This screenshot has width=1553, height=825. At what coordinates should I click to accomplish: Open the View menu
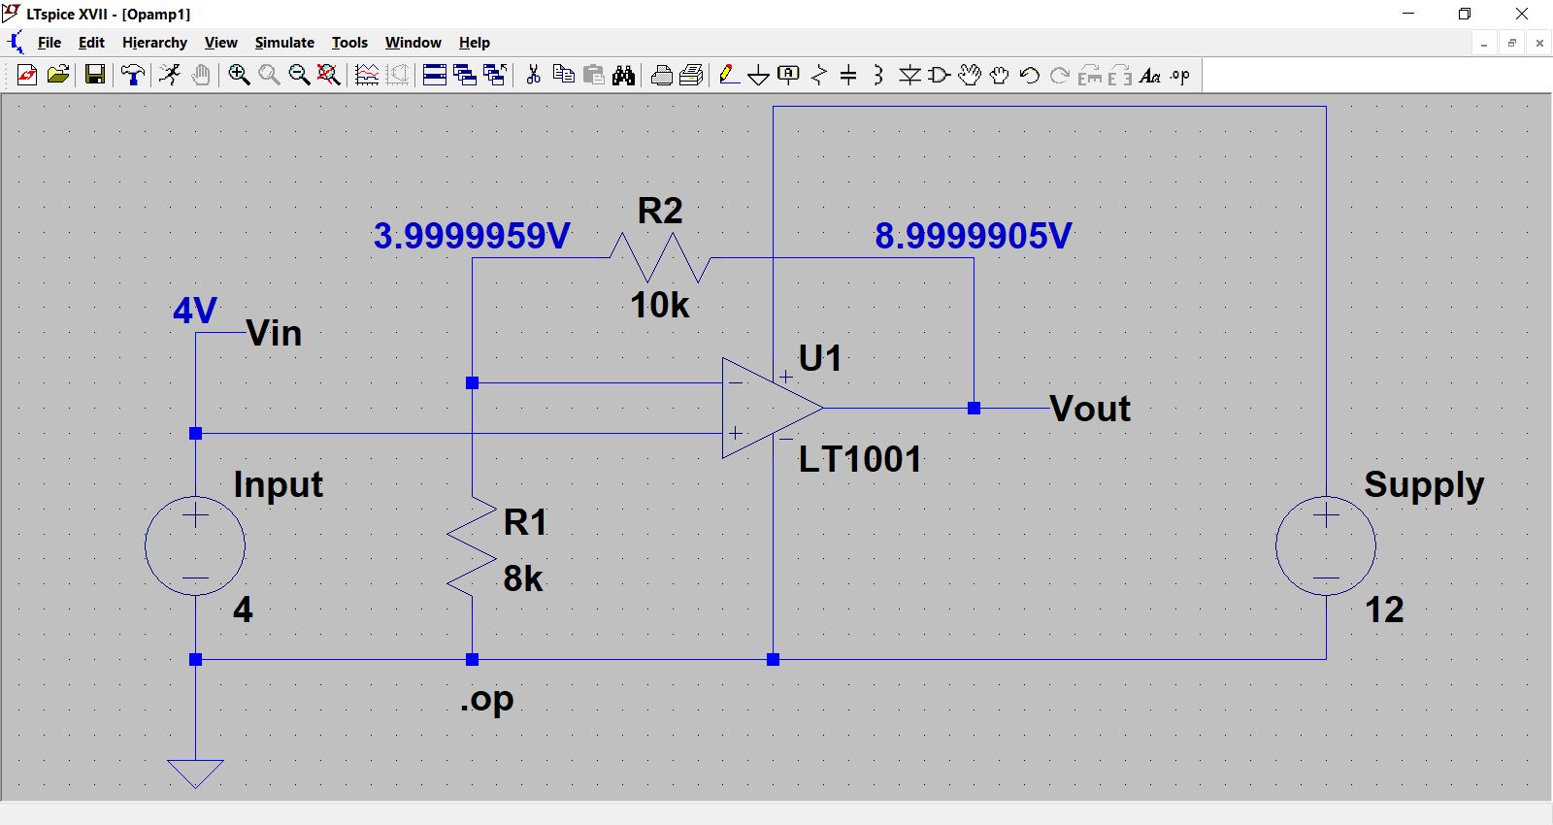[x=220, y=43]
